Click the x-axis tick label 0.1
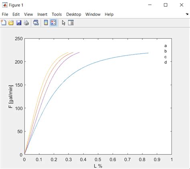 (39, 159)
